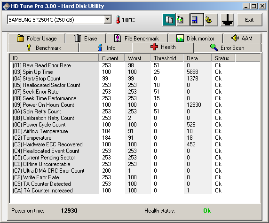
Task: Select the Airflow Temperature row
Action: [x=135, y=131]
